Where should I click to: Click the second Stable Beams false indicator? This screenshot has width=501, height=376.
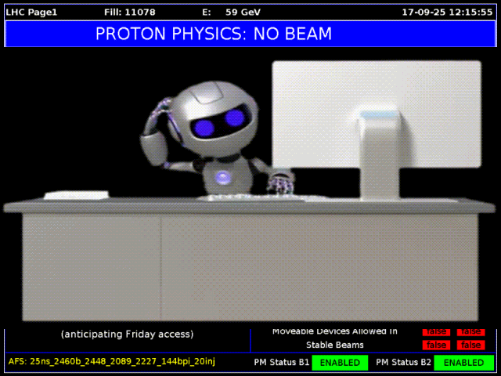[x=470, y=345]
